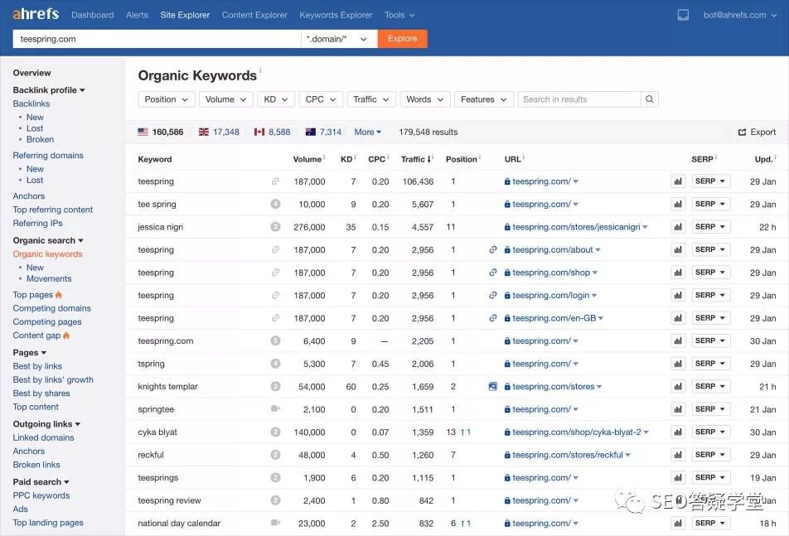This screenshot has width=789, height=536.
Task: Open Referring domains in the sidebar
Action: [x=48, y=156]
